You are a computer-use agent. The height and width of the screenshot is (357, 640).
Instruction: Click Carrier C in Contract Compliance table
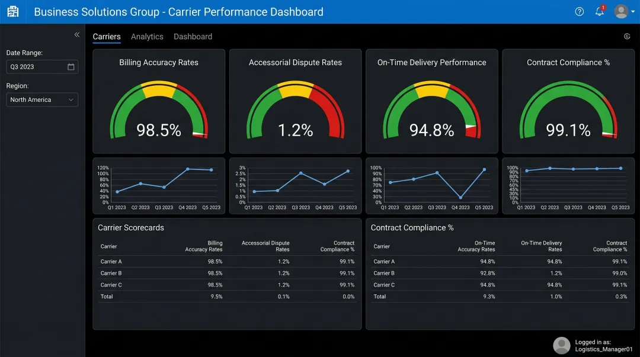[384, 285]
